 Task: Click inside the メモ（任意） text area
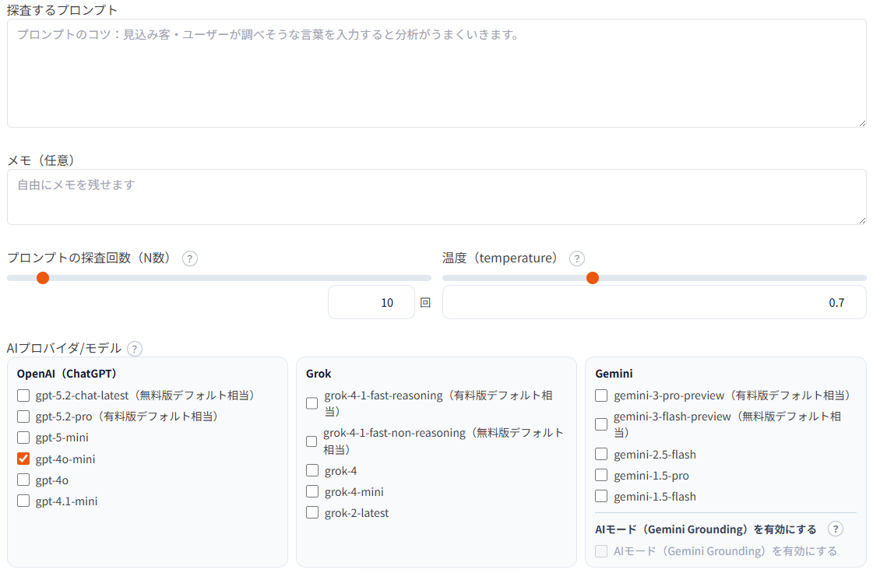[436, 196]
